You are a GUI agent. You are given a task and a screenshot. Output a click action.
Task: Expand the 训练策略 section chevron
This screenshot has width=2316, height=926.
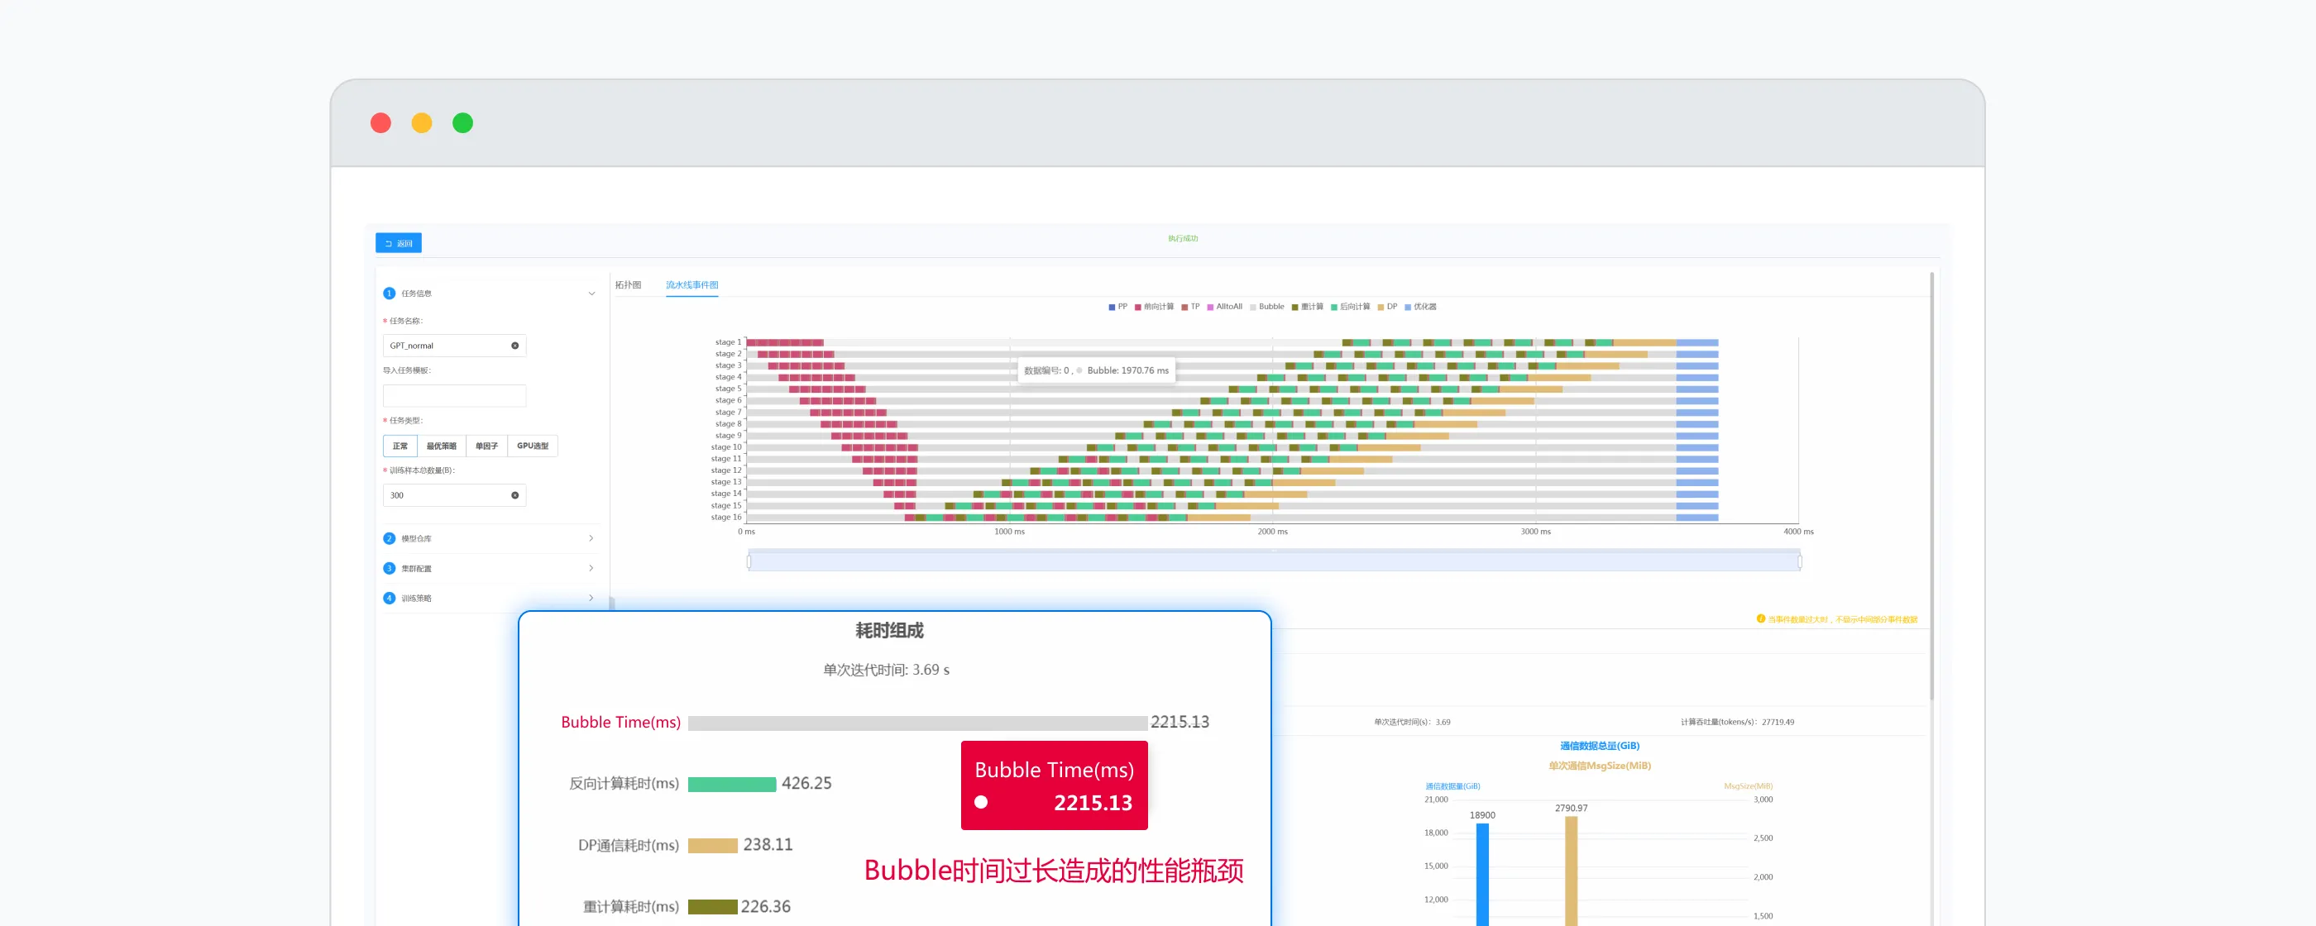tap(591, 598)
